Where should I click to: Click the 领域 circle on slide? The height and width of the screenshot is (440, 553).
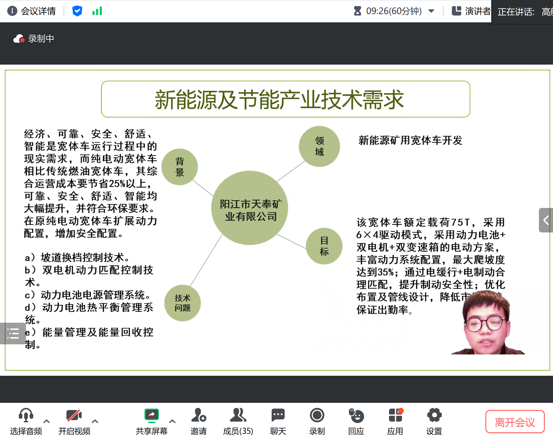(319, 146)
